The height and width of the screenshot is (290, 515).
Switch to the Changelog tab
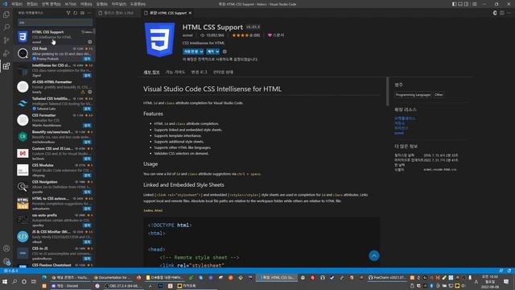coord(199,72)
